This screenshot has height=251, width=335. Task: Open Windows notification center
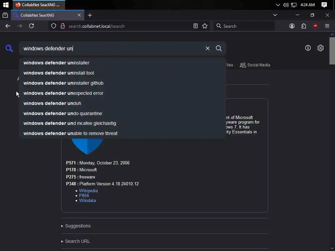click(324, 5)
